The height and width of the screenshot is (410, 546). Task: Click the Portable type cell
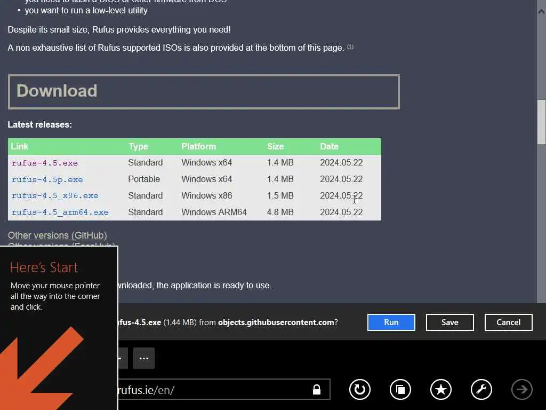coord(144,179)
